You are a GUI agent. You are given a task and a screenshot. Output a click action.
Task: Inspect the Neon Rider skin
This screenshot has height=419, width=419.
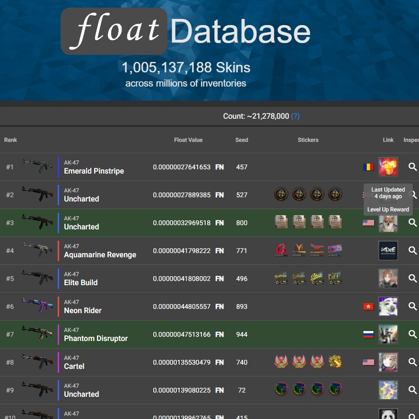412,306
